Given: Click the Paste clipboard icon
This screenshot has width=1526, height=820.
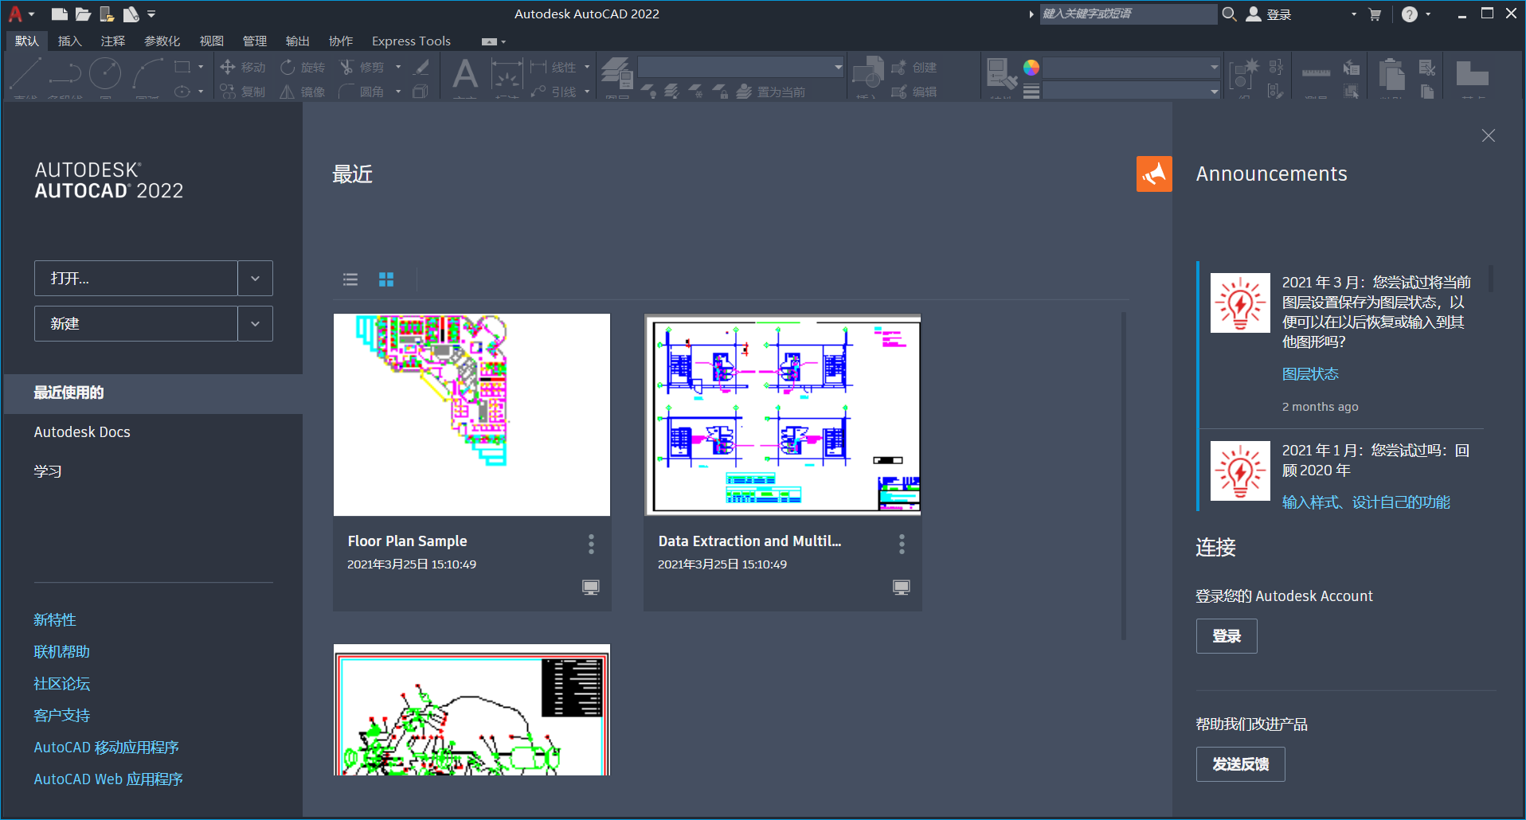Looking at the screenshot, I should tap(1391, 73).
